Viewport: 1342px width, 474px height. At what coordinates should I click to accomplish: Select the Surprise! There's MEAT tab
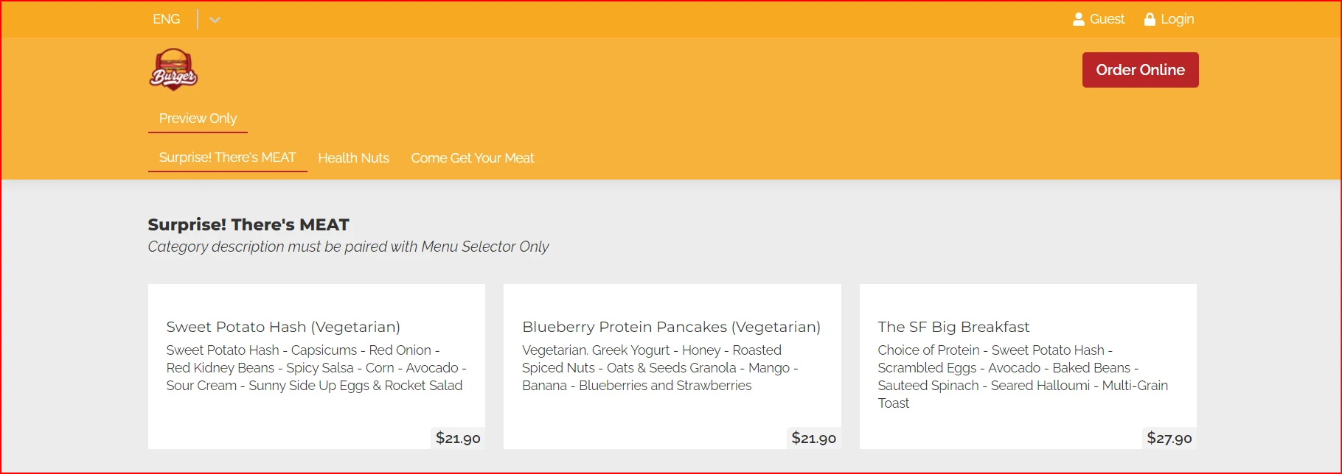point(228,158)
